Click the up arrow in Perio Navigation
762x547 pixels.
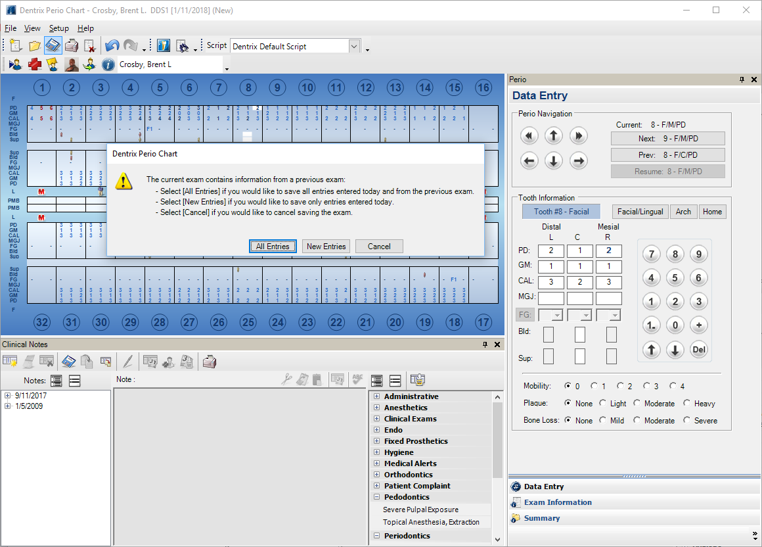click(x=554, y=135)
